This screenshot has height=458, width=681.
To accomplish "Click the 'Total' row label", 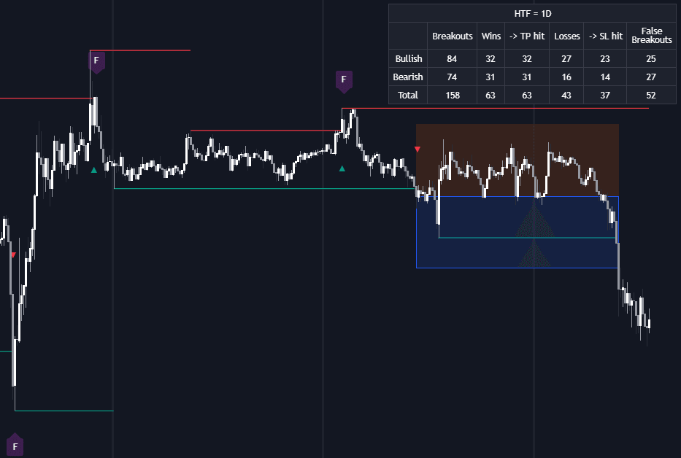I will point(408,95).
